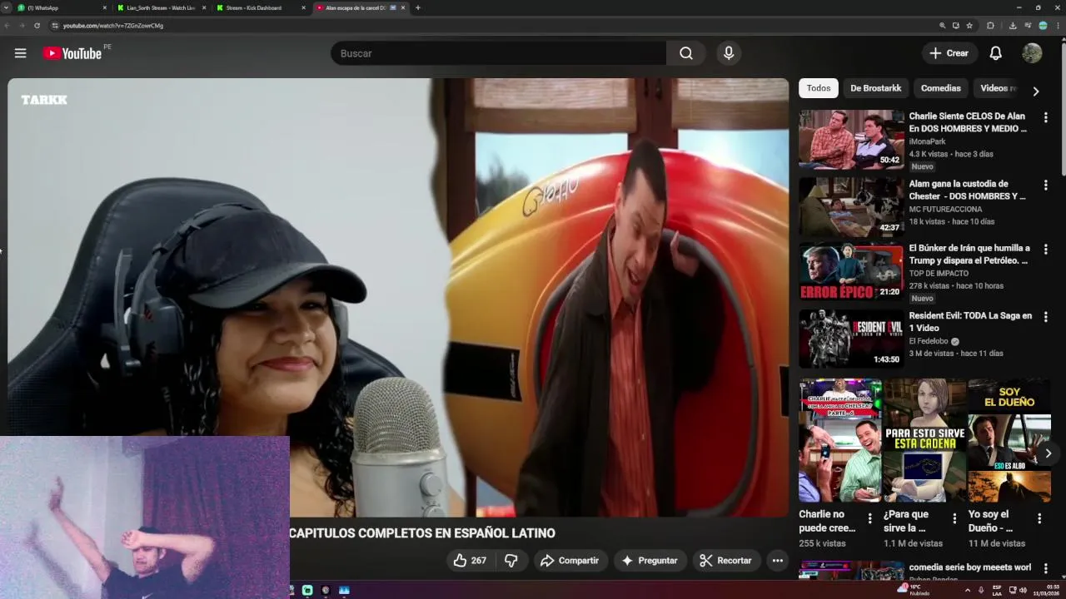Open Charlie Siente CELOS video thumbnail
The height and width of the screenshot is (599, 1066).
[851, 140]
